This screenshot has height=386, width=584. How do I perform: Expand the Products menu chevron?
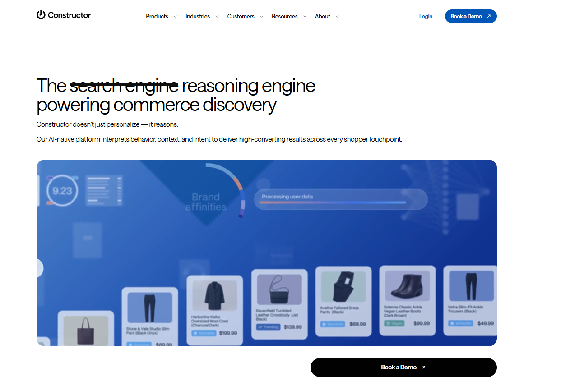tap(175, 17)
